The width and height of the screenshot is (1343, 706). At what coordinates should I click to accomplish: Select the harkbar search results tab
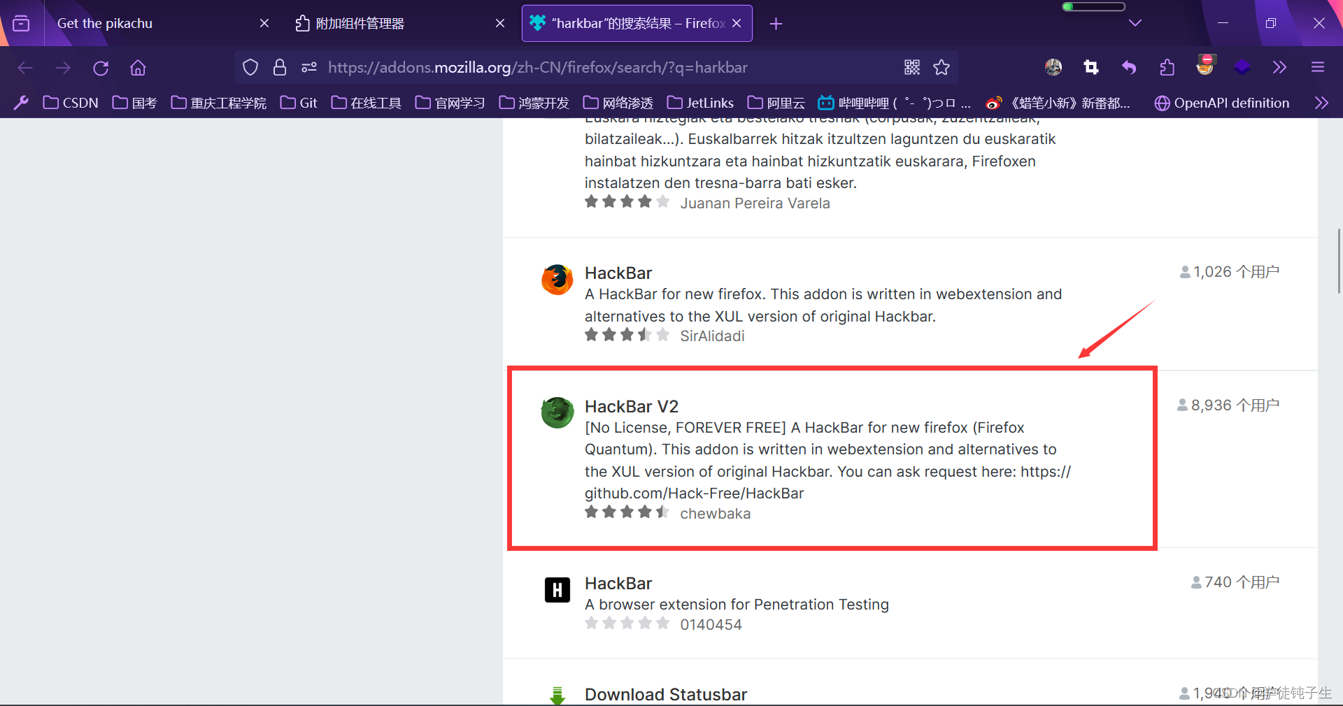tap(637, 23)
